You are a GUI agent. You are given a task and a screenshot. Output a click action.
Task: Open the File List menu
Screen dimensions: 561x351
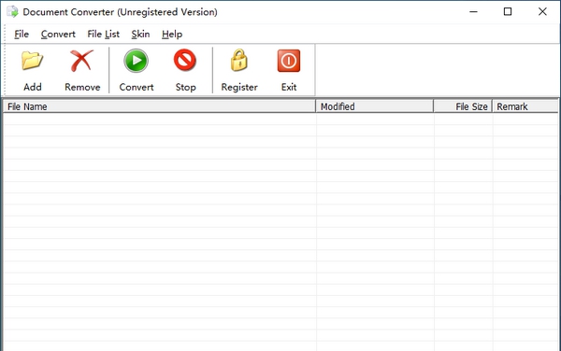tap(103, 35)
